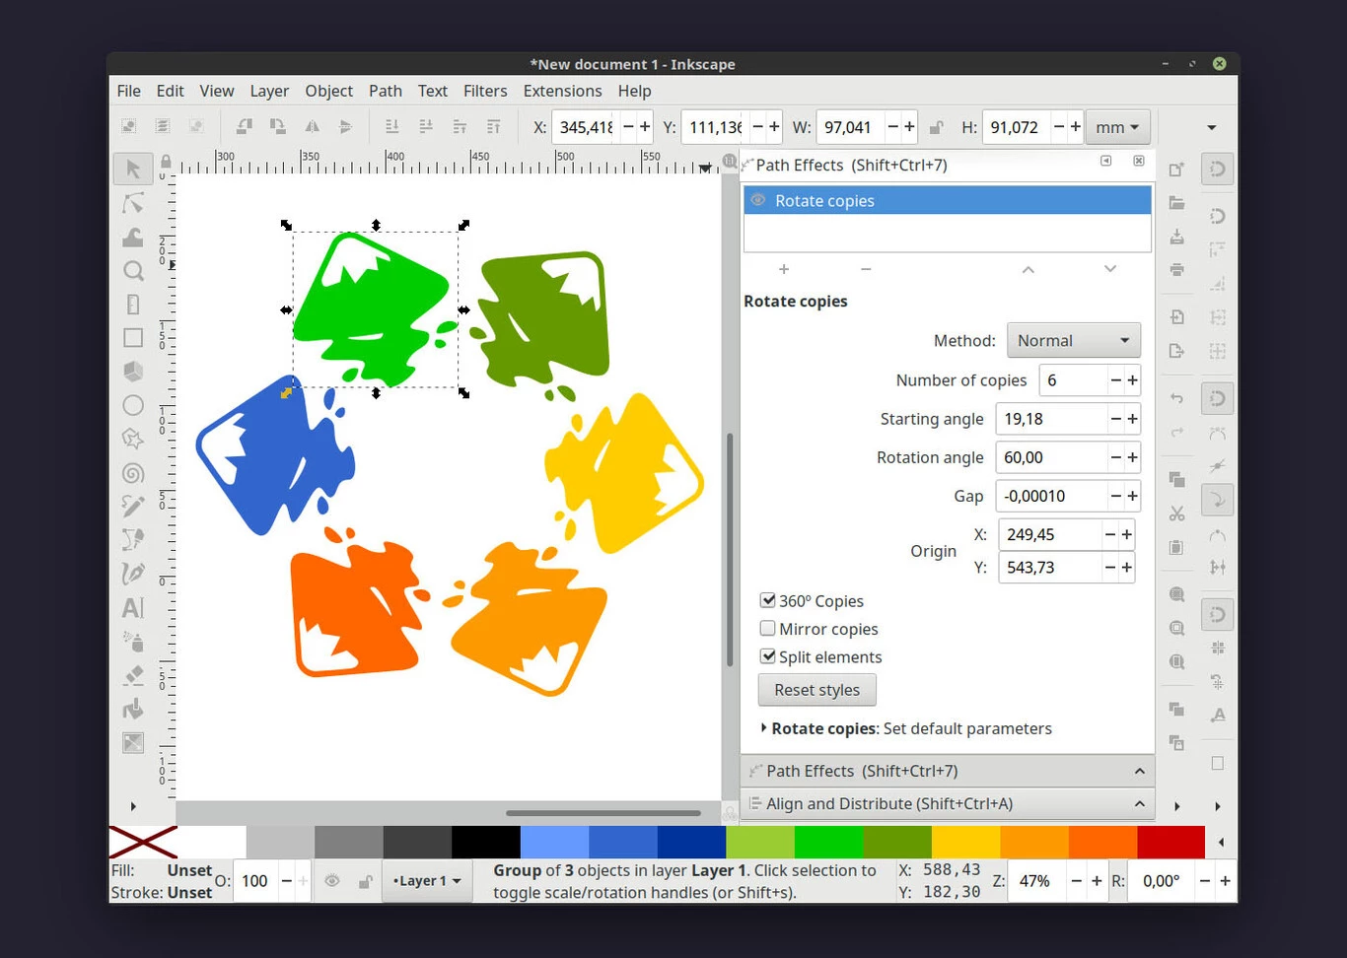Uncheck the 360° Copies checkbox

767,600
